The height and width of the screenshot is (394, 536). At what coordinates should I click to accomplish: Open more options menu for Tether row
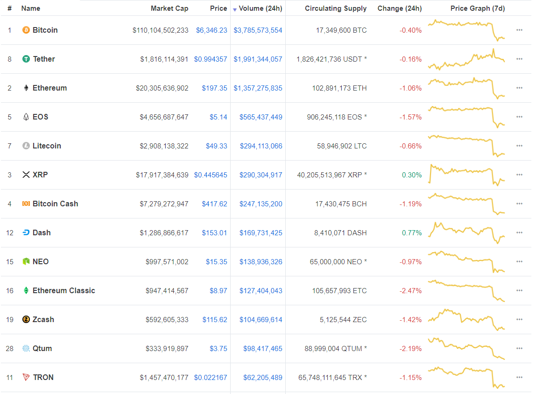519,59
